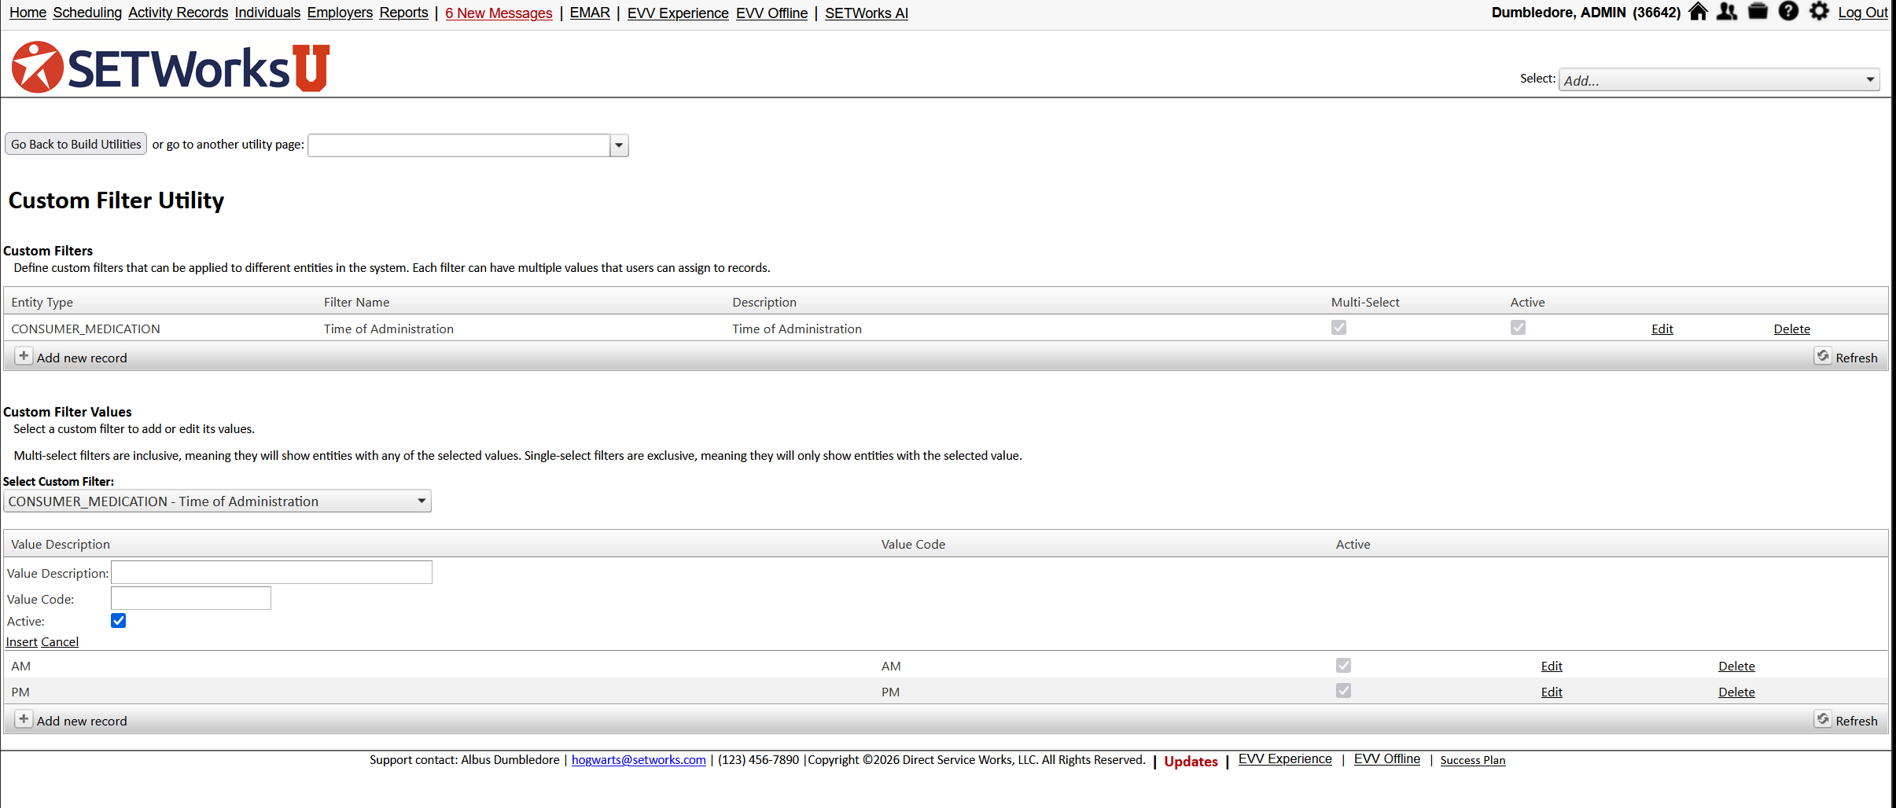
Task: Toggle Multi-Select checkbox for Time of Administration
Action: (1338, 328)
